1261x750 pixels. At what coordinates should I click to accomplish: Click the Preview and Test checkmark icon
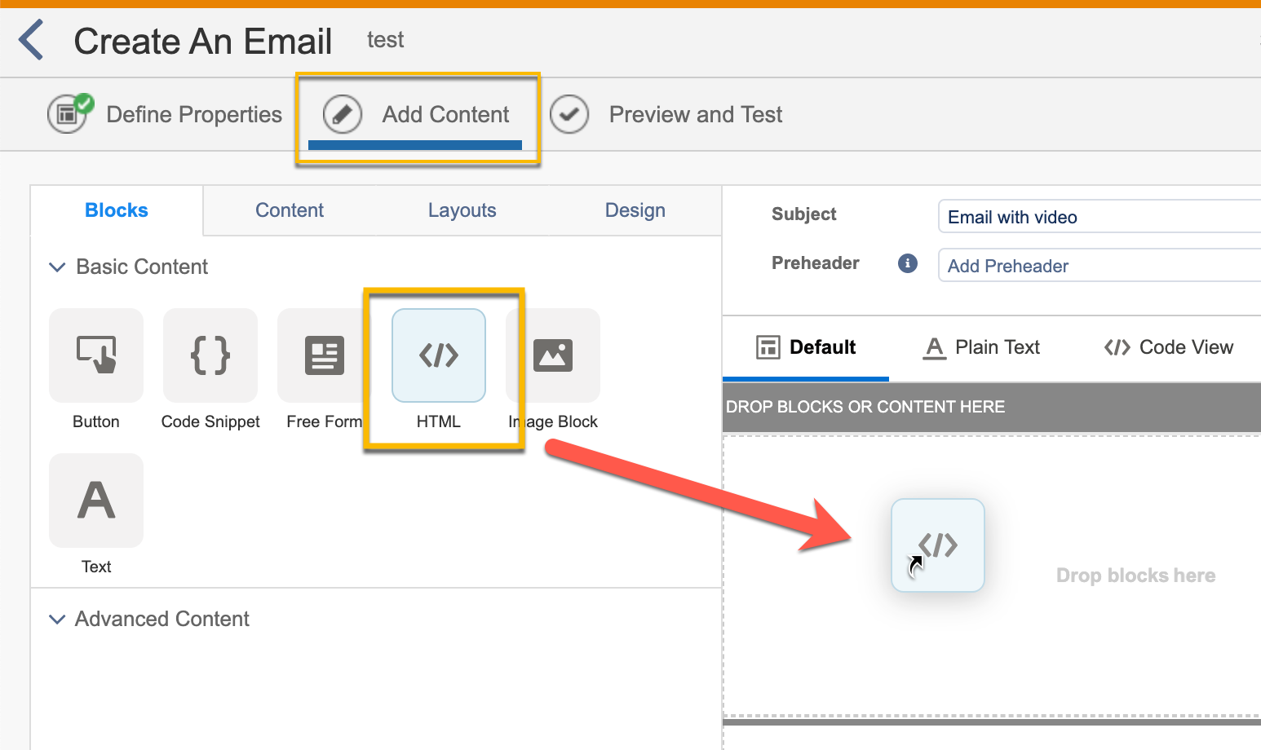569,114
